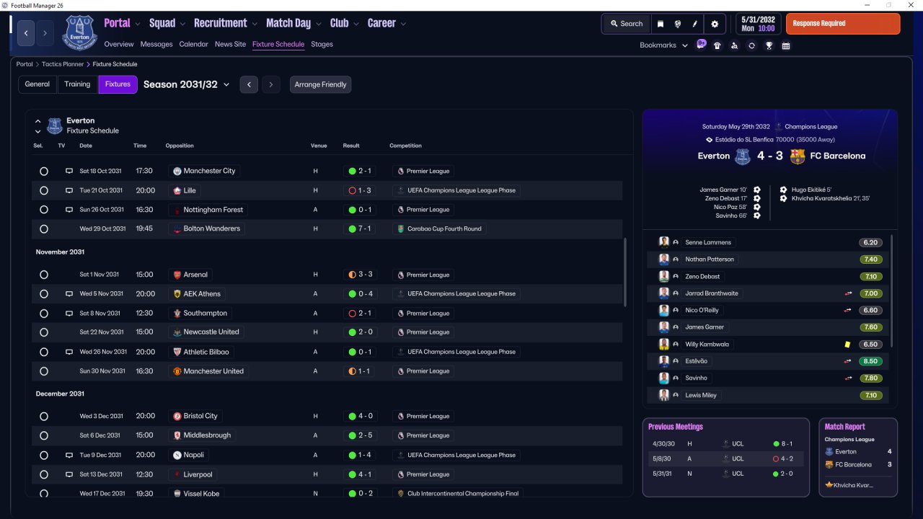Open the 5/8/30 previous meeting row
Viewport: 923px width, 519px height.
[x=726, y=458]
